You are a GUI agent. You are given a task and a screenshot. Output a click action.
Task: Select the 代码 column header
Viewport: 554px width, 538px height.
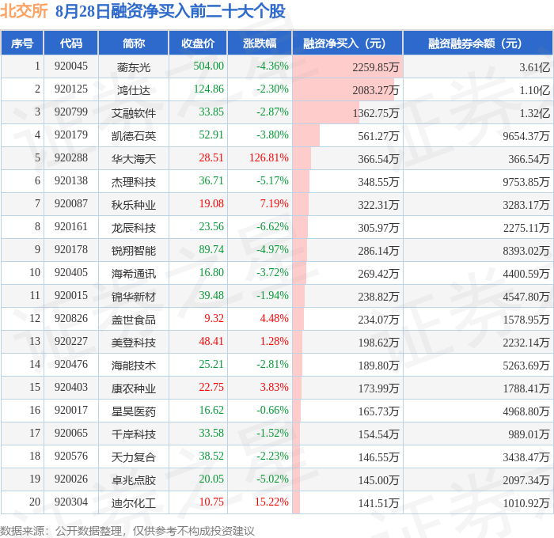[x=71, y=43]
